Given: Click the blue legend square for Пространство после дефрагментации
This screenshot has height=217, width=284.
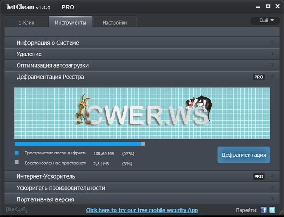Looking at the screenshot, I should [17, 153].
